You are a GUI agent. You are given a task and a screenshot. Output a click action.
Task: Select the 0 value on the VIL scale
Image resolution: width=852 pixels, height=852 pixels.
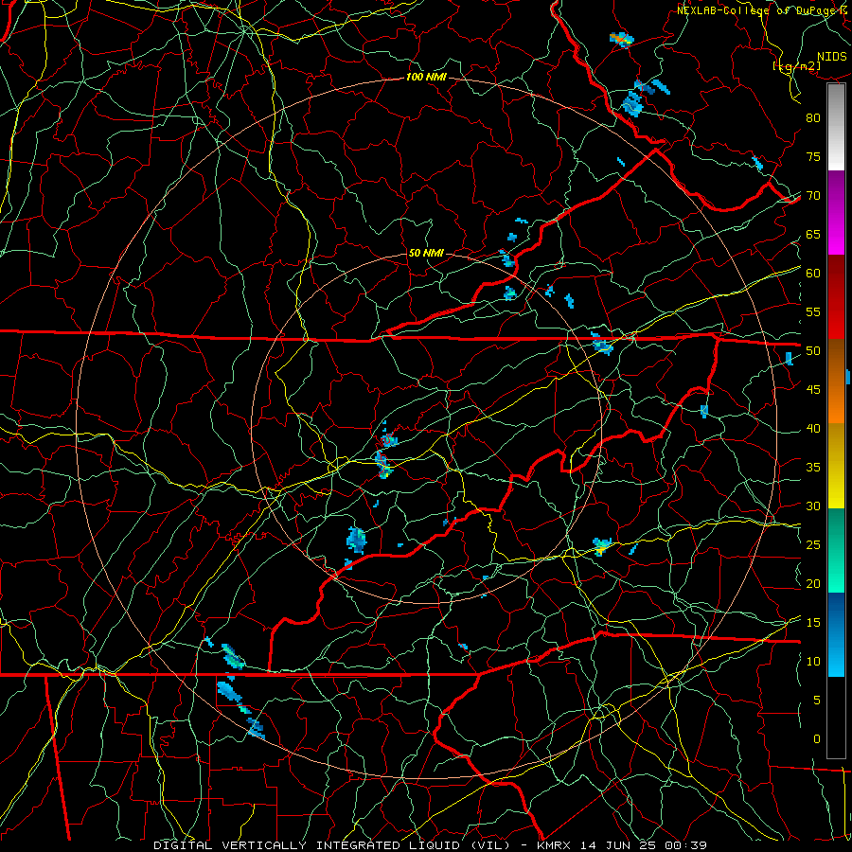coord(817,739)
